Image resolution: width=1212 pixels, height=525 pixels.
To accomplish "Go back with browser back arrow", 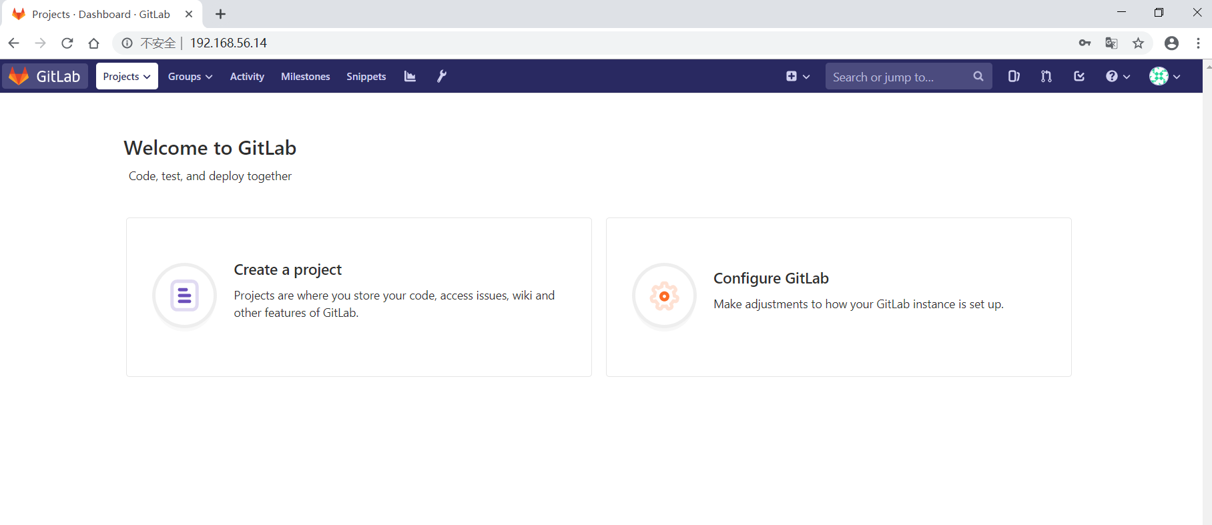I will (14, 43).
